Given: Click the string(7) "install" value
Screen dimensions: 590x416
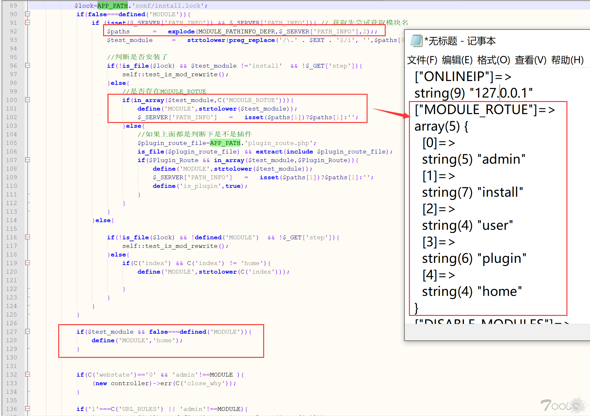Looking at the screenshot, I should [473, 192].
